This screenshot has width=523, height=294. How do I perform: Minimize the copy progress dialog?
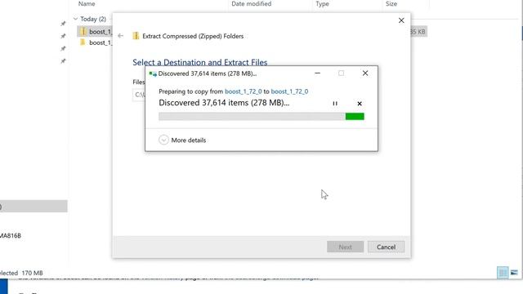point(318,73)
